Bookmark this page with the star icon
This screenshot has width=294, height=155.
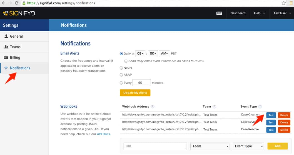click(284, 3)
